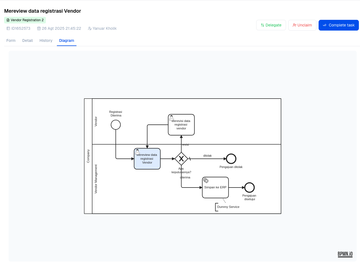
Task: Click the ditolak flow label
Action: point(208,156)
